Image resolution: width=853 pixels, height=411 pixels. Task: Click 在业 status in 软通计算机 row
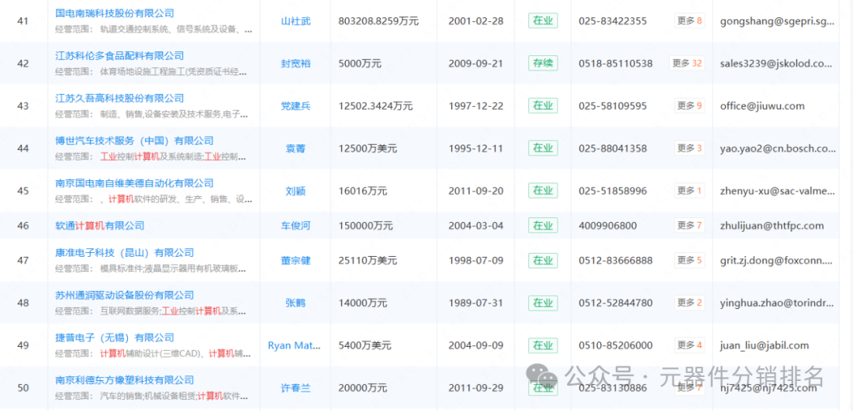(x=543, y=225)
